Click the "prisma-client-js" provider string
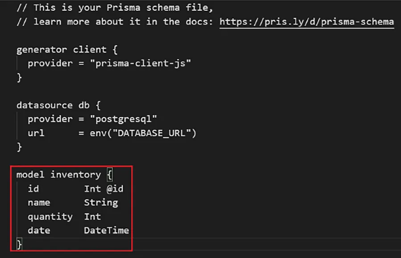 [140, 63]
